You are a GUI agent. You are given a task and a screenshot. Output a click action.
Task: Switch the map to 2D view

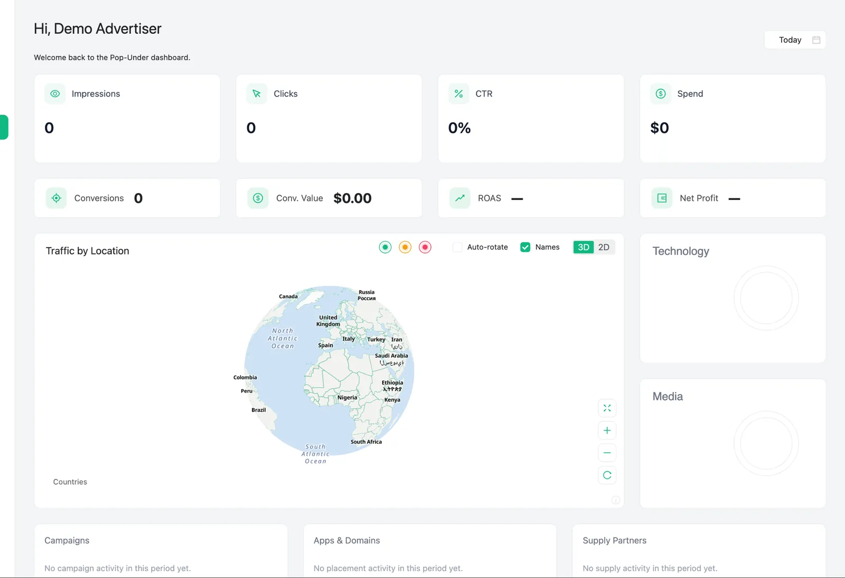point(604,247)
